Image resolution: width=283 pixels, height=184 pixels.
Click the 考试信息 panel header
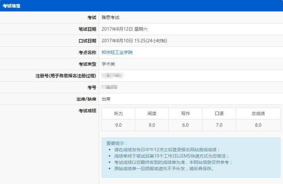coord(12,6)
